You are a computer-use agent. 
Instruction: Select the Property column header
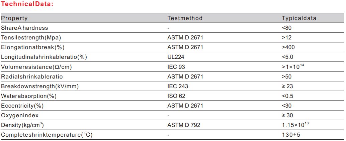[14, 18]
